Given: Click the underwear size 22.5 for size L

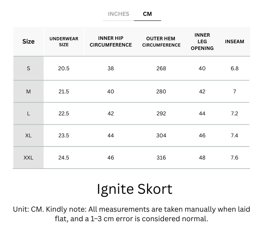Looking at the screenshot, I should [64, 113].
